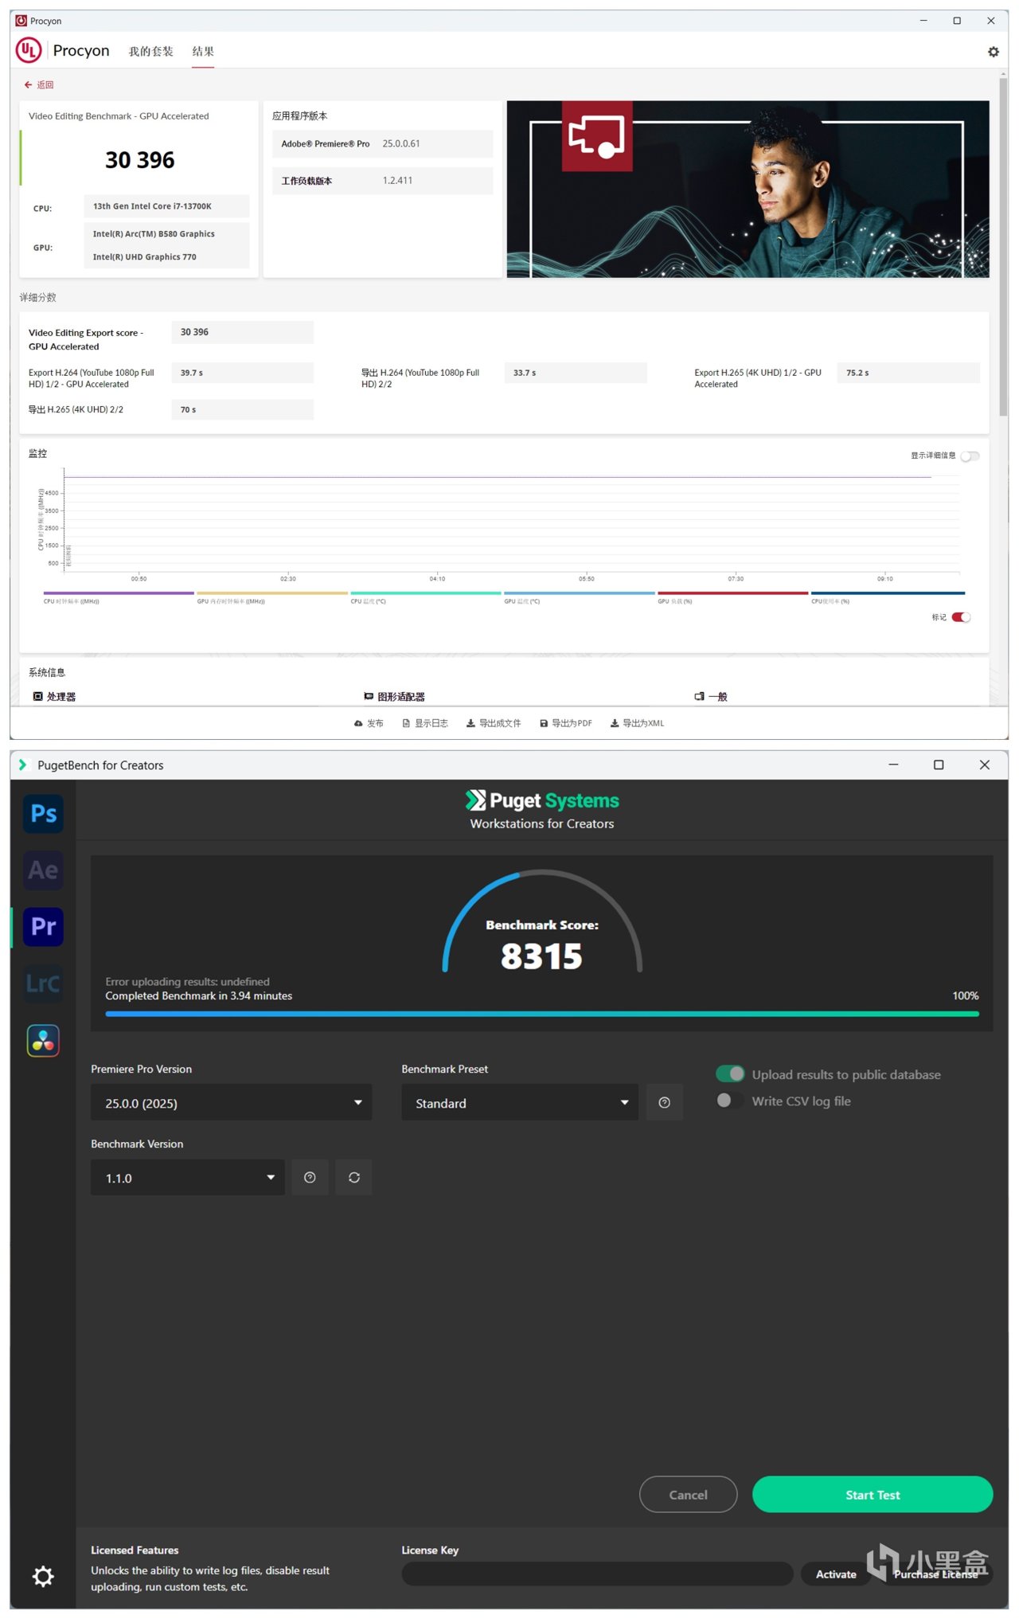This screenshot has height=1619, width=1019.
Task: Click the Adobe Premiere Pro version 25.0.0.61 value
Action: (401, 144)
